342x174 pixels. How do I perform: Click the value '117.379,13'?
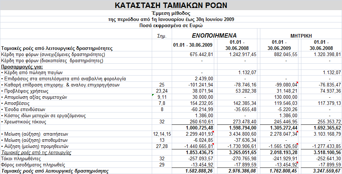coord(329,103)
